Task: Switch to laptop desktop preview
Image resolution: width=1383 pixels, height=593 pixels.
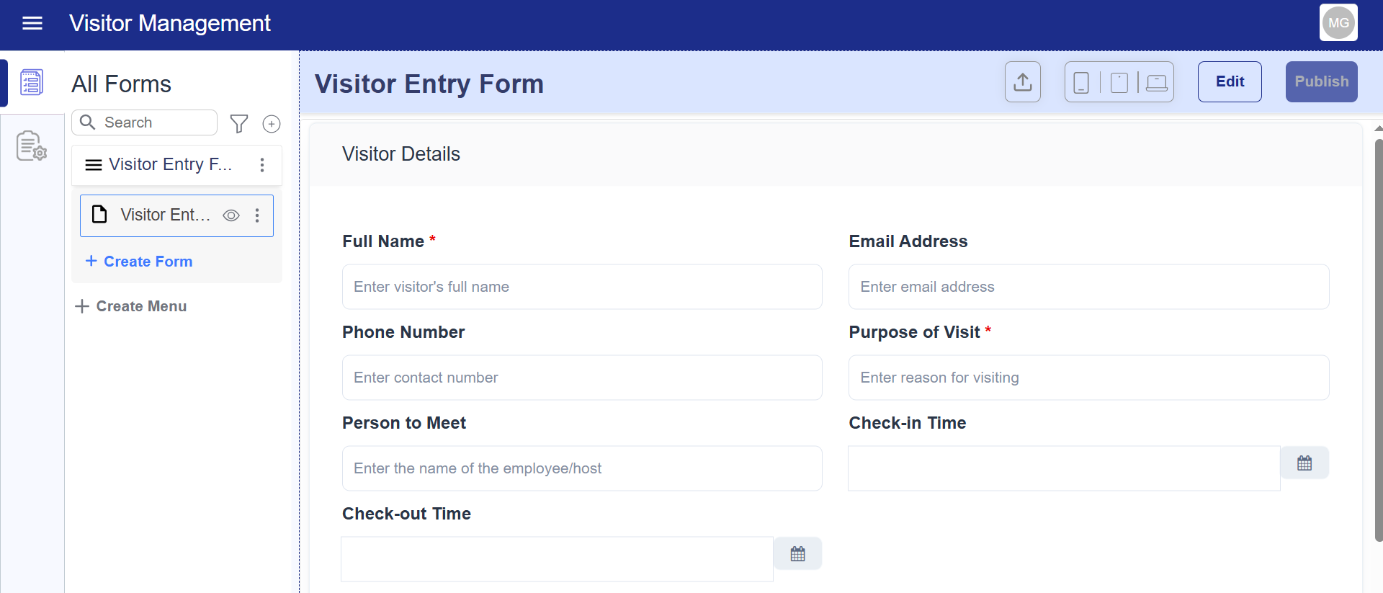Action: click(x=1157, y=83)
